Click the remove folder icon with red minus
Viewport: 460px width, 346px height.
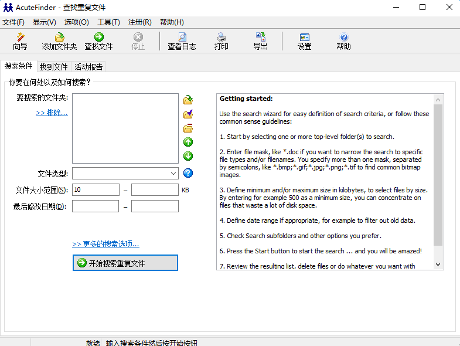point(188,128)
